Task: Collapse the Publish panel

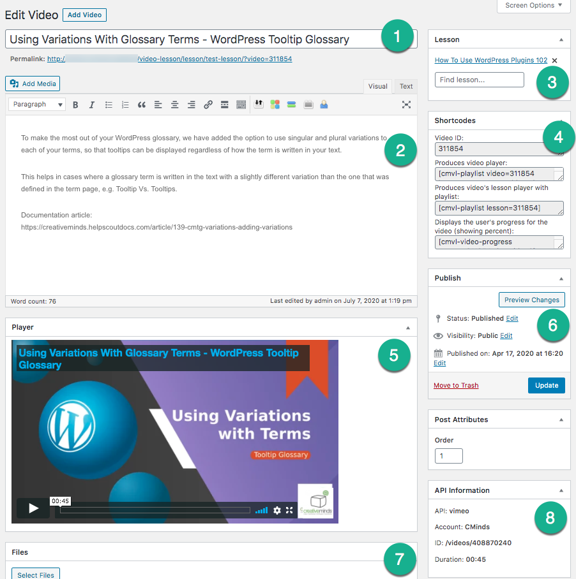Action: [x=561, y=279]
